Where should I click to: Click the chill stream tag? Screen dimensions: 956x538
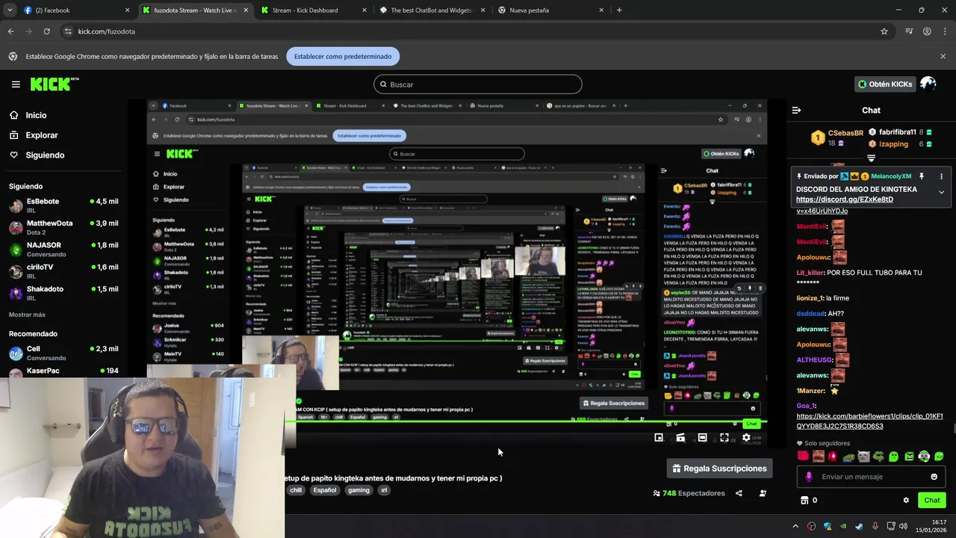point(296,490)
